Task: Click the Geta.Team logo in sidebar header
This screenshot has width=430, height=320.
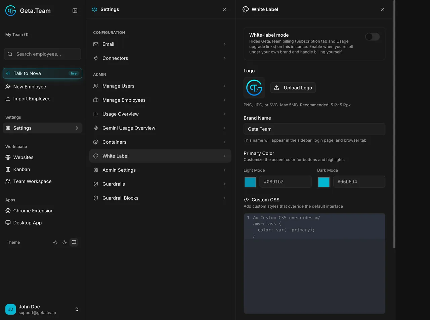Action: coord(11,11)
